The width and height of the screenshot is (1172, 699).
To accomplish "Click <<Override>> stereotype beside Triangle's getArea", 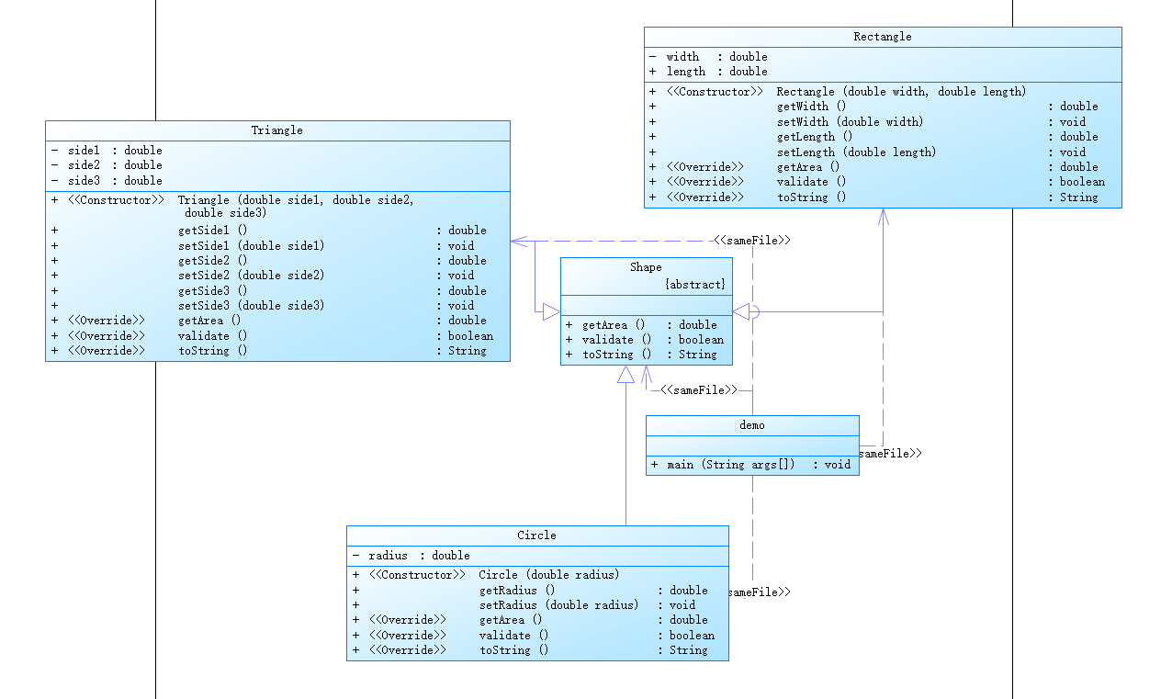I will click(107, 321).
